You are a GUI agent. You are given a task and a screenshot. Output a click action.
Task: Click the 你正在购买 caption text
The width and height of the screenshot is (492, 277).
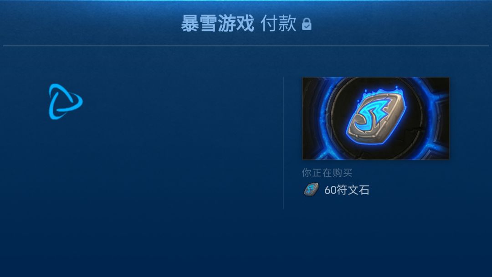(327, 173)
